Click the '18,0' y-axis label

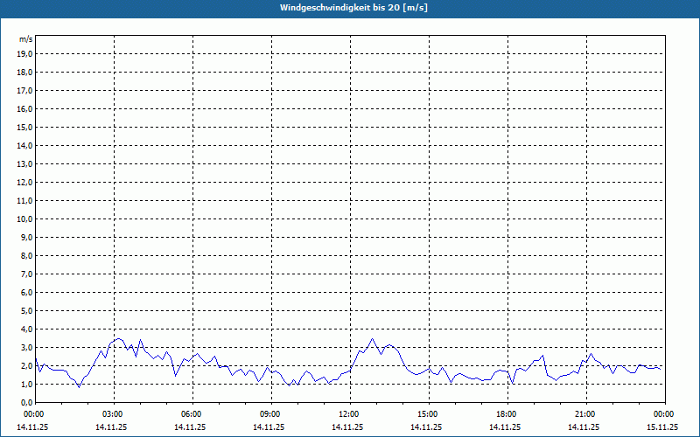tap(24, 73)
